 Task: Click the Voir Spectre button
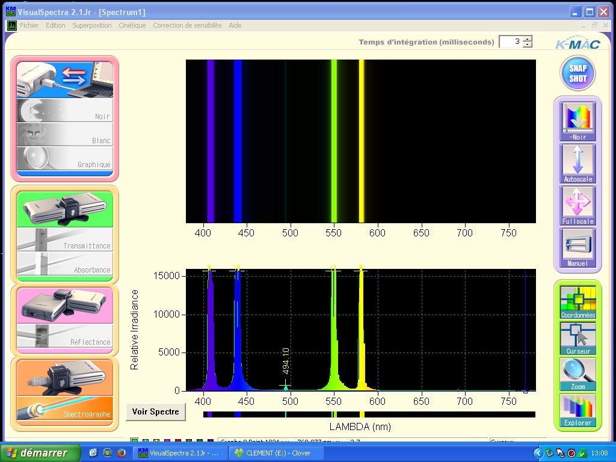156,411
